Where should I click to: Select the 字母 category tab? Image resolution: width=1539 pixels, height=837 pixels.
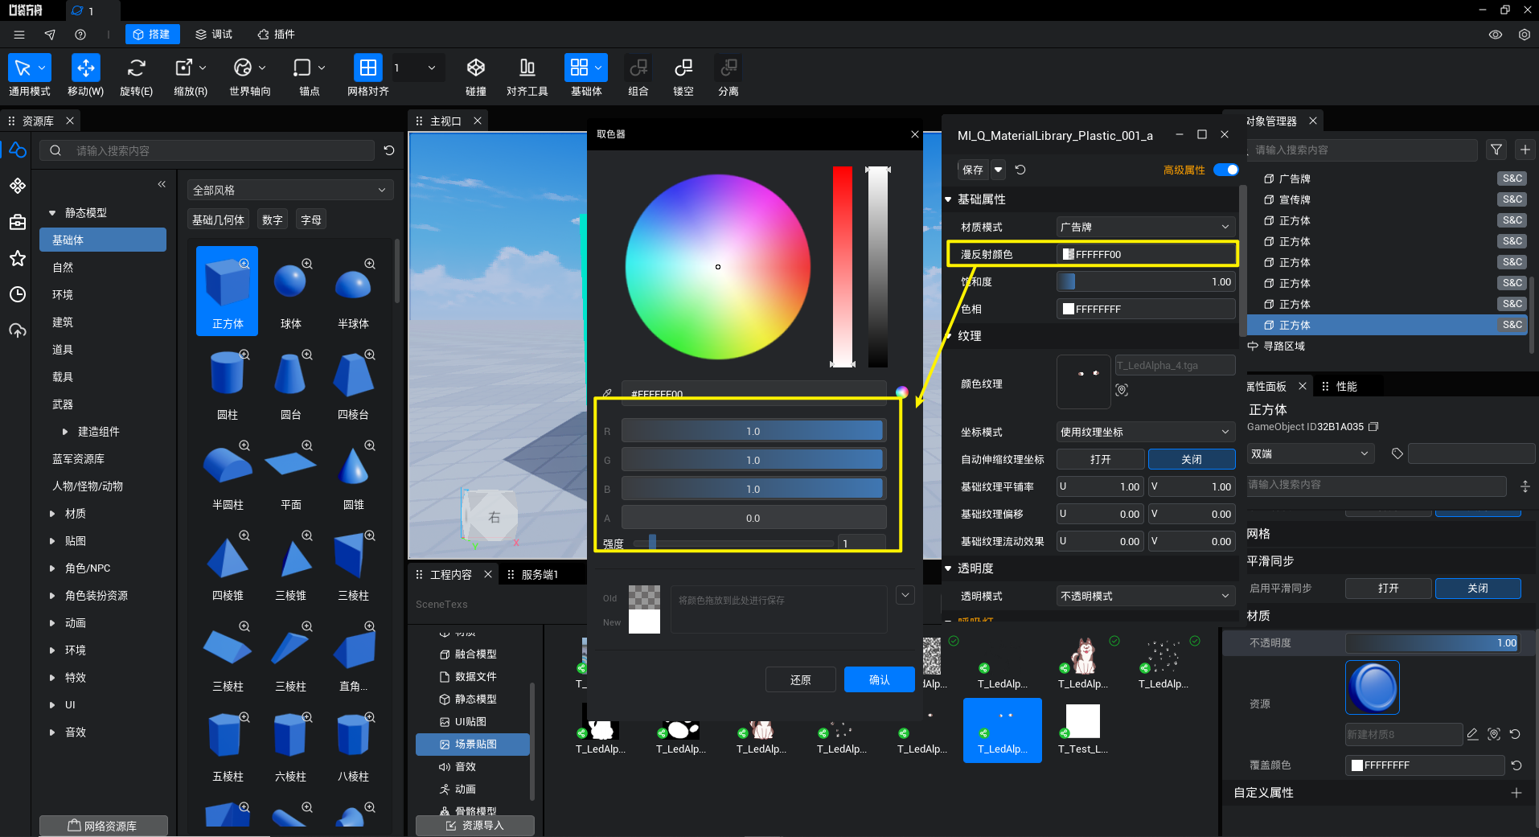[311, 220]
